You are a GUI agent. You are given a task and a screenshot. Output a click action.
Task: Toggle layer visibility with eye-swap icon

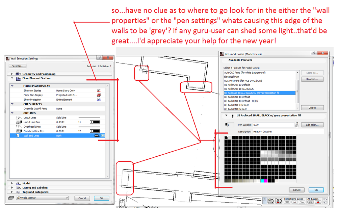coord(270,201)
